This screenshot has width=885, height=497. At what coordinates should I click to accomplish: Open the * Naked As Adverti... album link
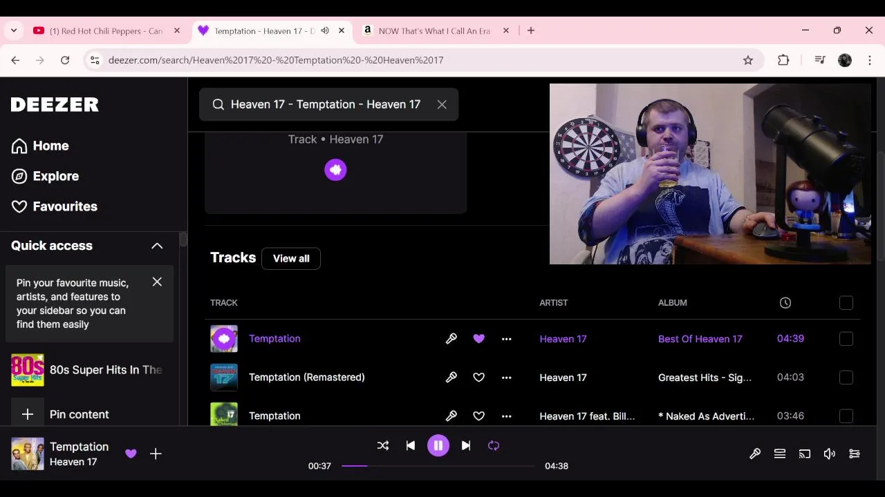tap(706, 416)
